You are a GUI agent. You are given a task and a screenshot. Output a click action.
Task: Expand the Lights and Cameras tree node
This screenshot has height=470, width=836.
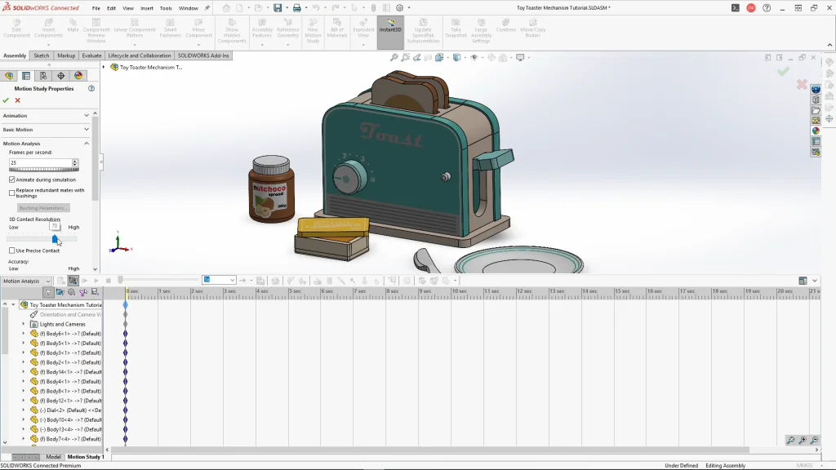(x=23, y=324)
